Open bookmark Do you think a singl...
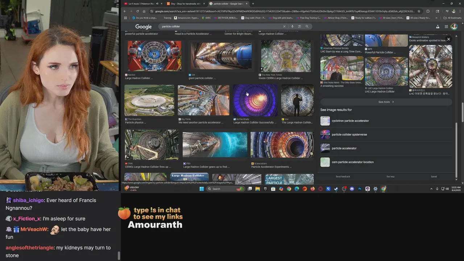 pos(145,18)
